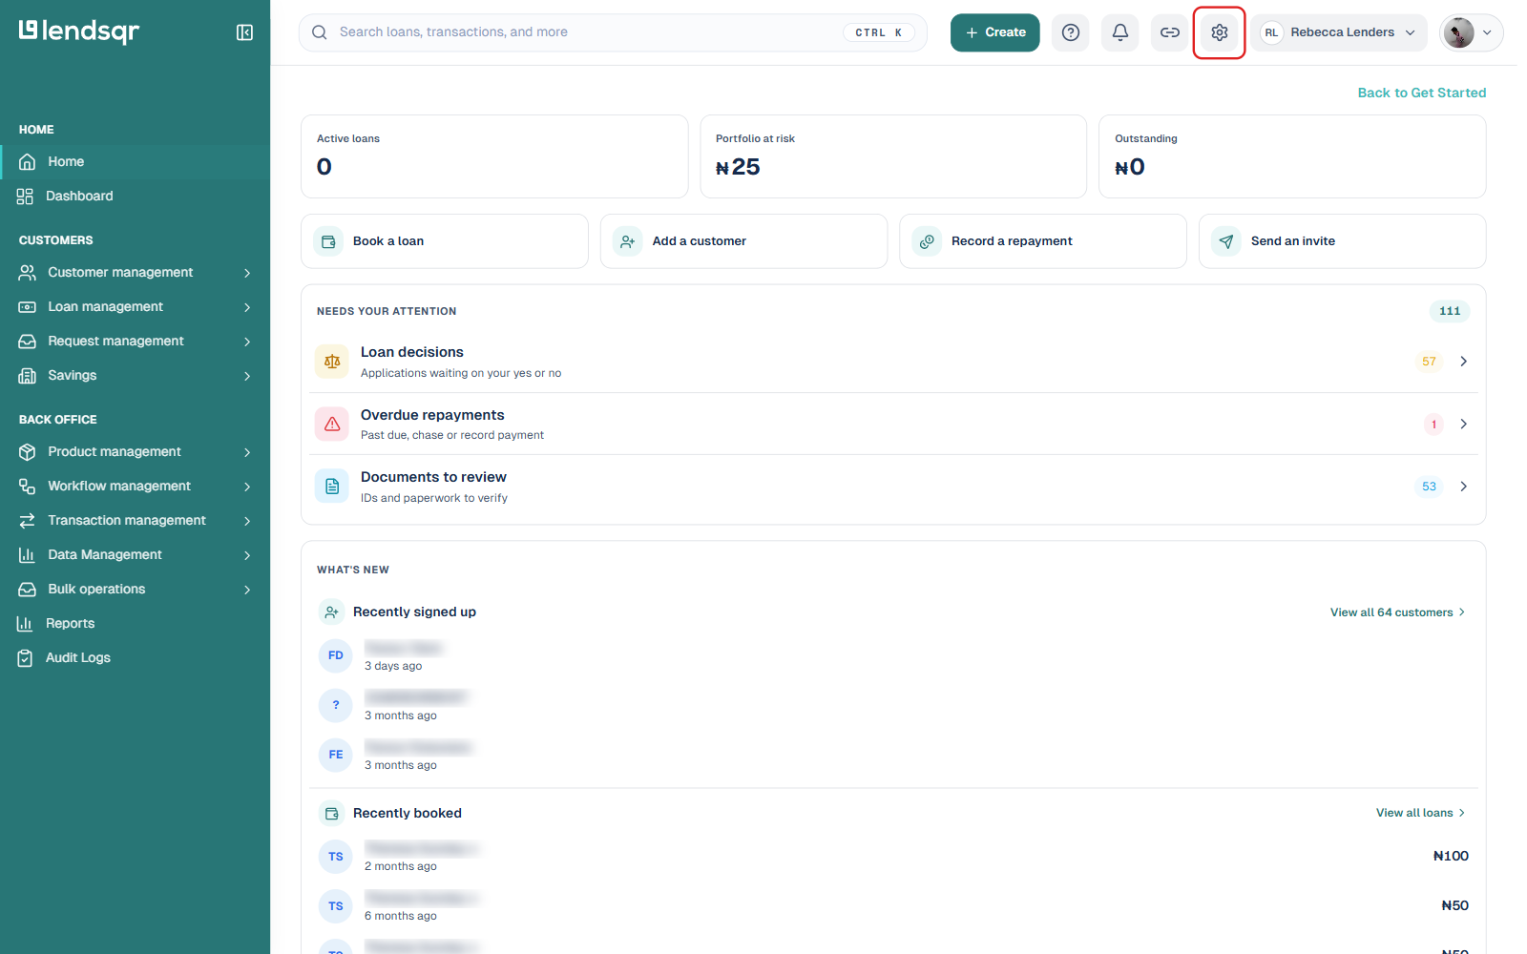Expand Transaction management chevron
Screen dimensions: 1527x954
point(247,521)
